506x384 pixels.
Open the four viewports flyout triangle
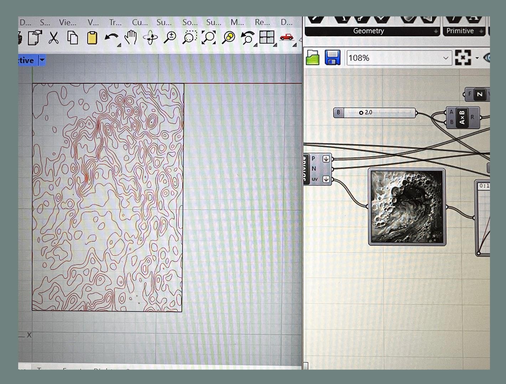[275, 45]
